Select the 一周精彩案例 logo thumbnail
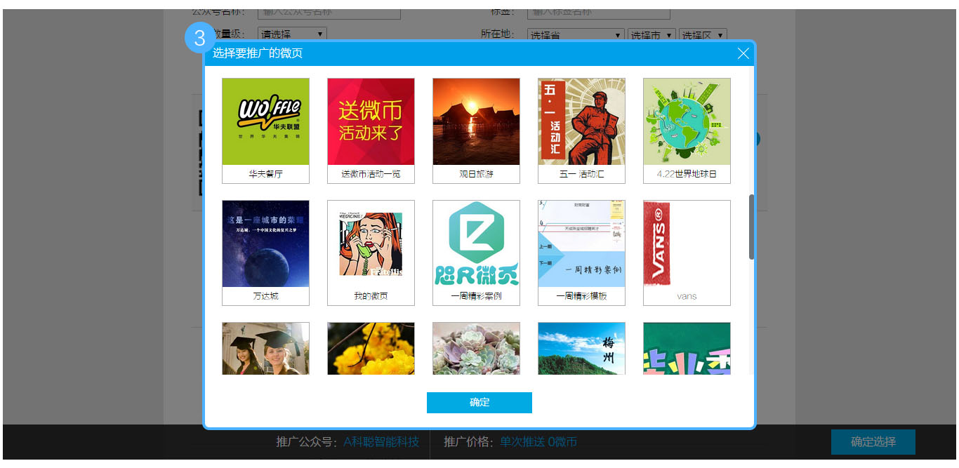 point(476,244)
